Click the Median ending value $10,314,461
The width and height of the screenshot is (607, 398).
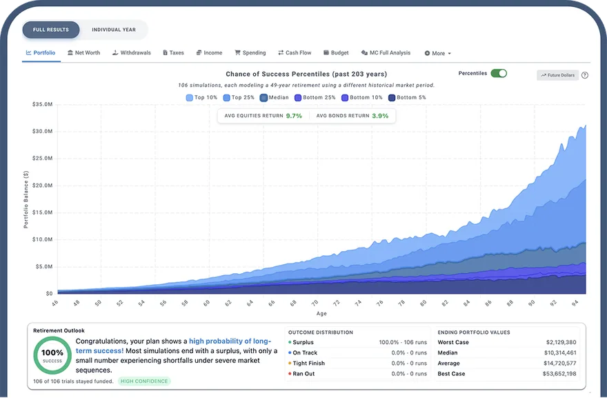click(x=560, y=352)
